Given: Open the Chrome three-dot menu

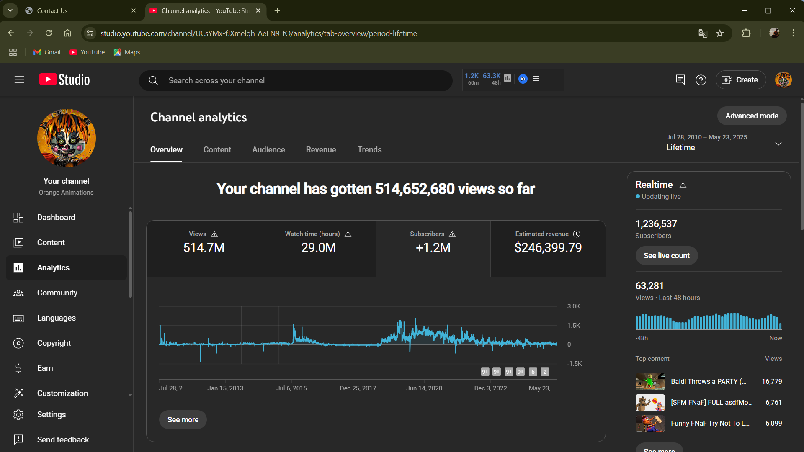Looking at the screenshot, I should coord(793,33).
